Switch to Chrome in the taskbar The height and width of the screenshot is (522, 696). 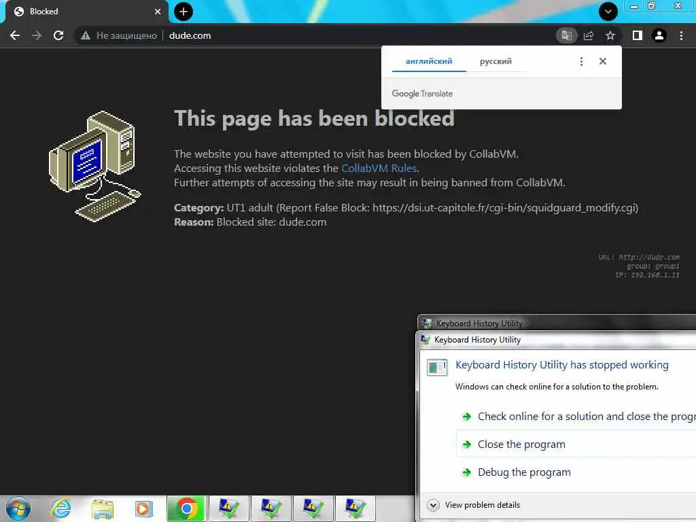(x=186, y=508)
